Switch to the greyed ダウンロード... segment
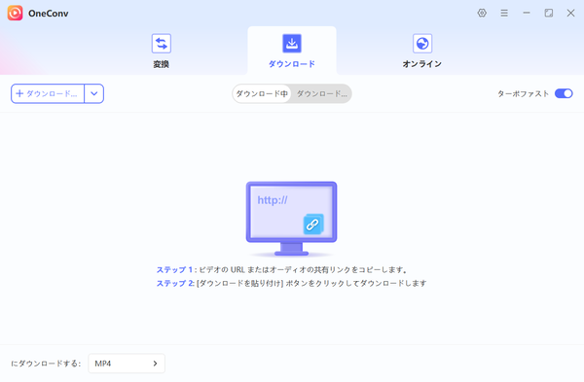 tap(321, 93)
